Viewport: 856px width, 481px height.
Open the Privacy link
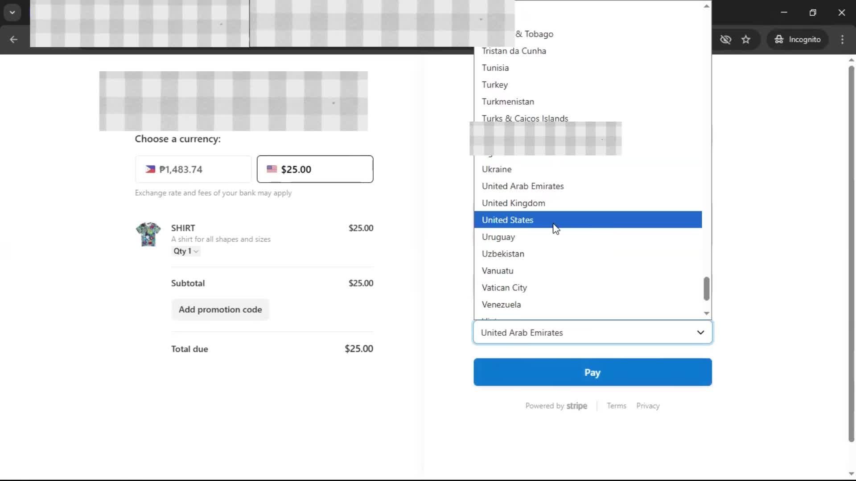click(x=648, y=406)
